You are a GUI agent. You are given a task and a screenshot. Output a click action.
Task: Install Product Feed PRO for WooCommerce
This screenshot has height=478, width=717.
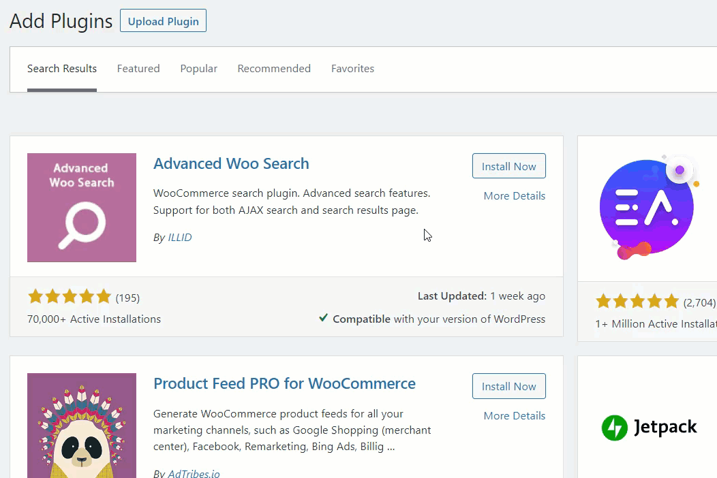pyautogui.click(x=509, y=386)
